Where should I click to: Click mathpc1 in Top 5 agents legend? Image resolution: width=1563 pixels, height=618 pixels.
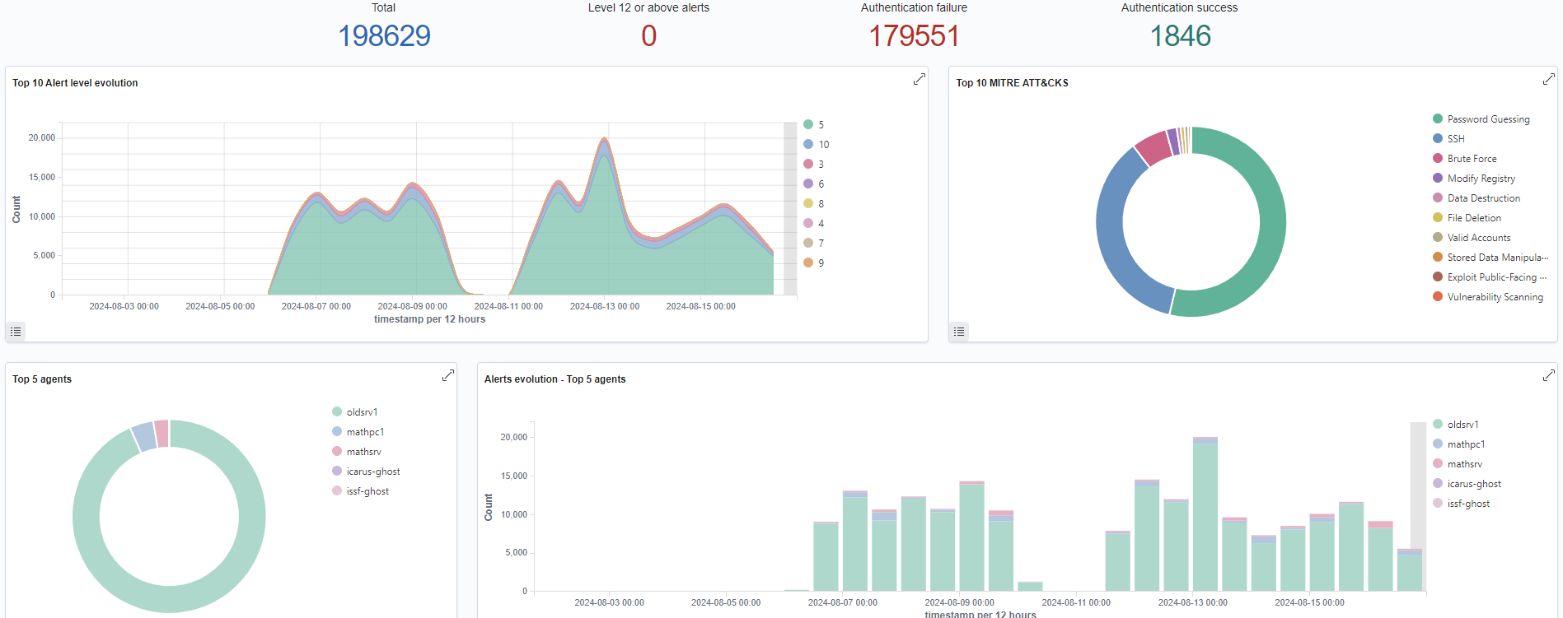click(x=358, y=432)
